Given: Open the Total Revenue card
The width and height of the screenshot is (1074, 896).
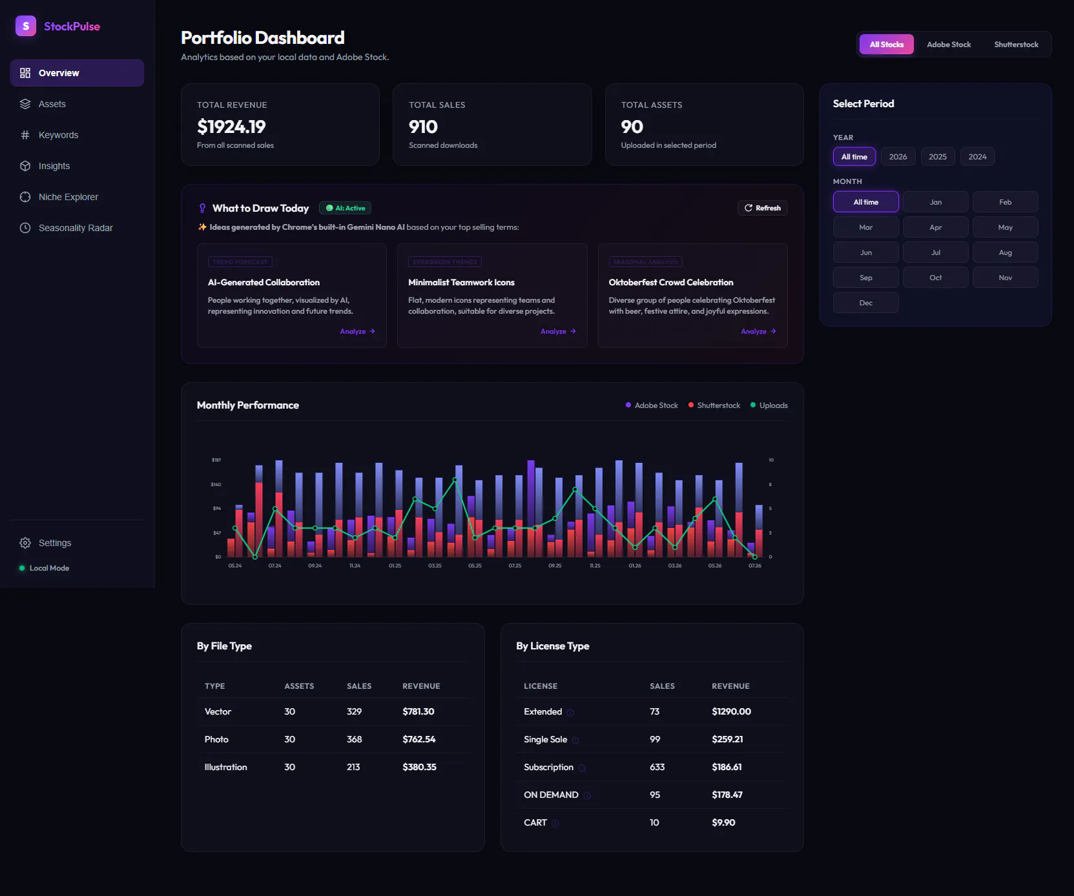Looking at the screenshot, I should [280, 125].
